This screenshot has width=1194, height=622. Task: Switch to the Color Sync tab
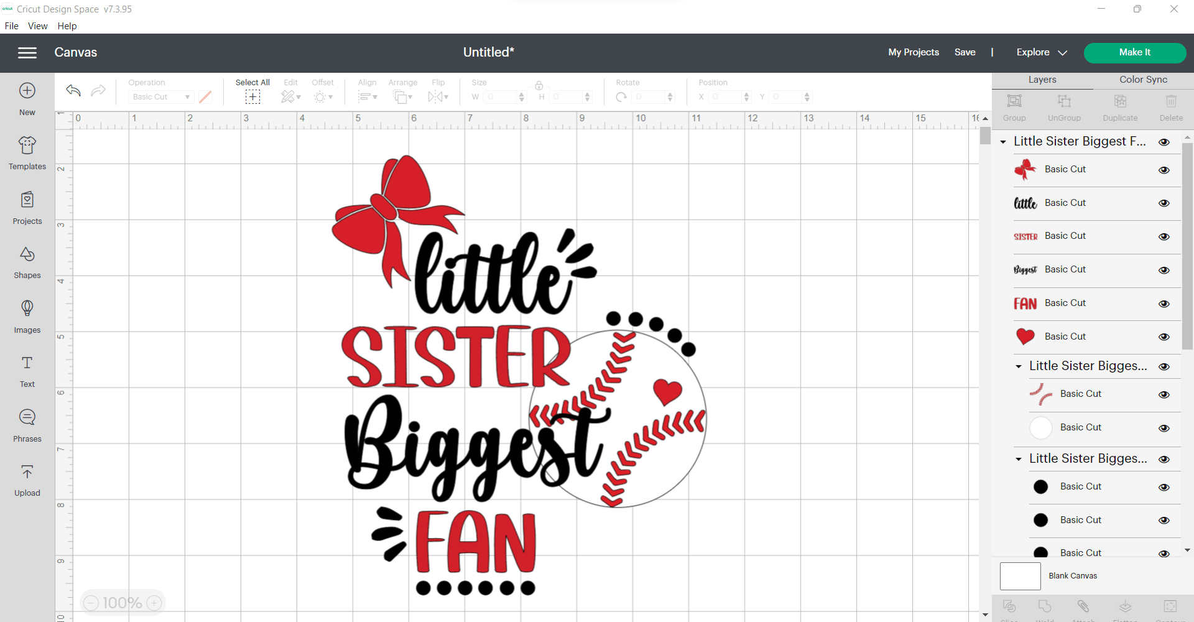pyautogui.click(x=1143, y=80)
